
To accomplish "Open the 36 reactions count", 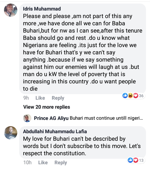I will [141, 96].
